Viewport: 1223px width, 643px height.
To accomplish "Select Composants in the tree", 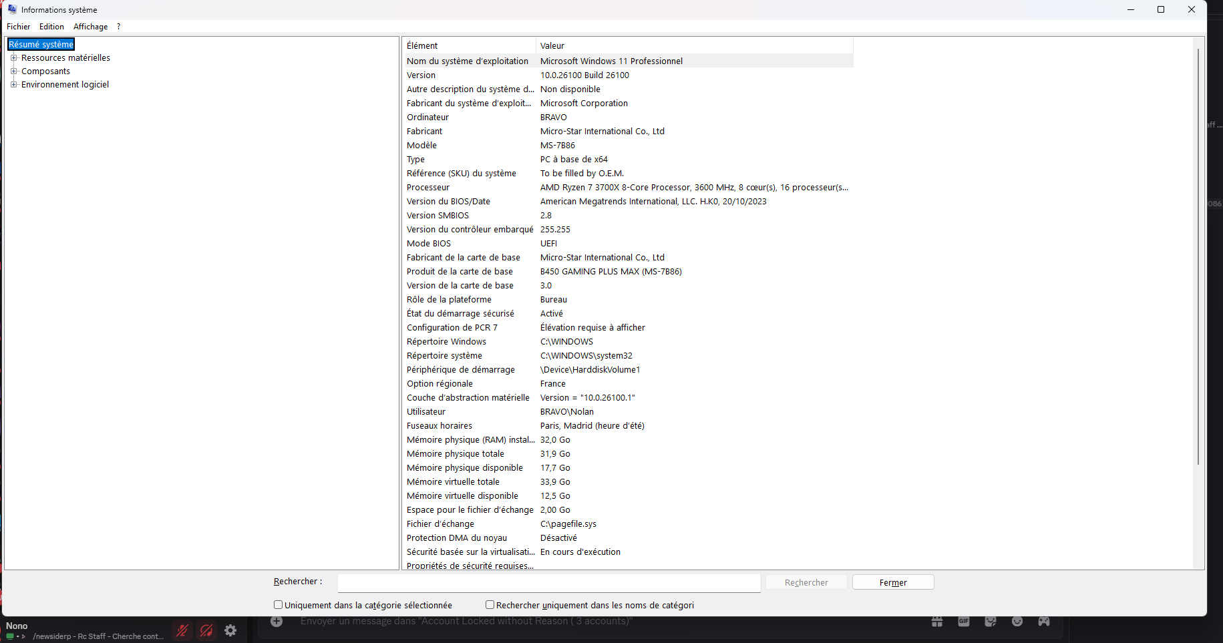I will (45, 71).
